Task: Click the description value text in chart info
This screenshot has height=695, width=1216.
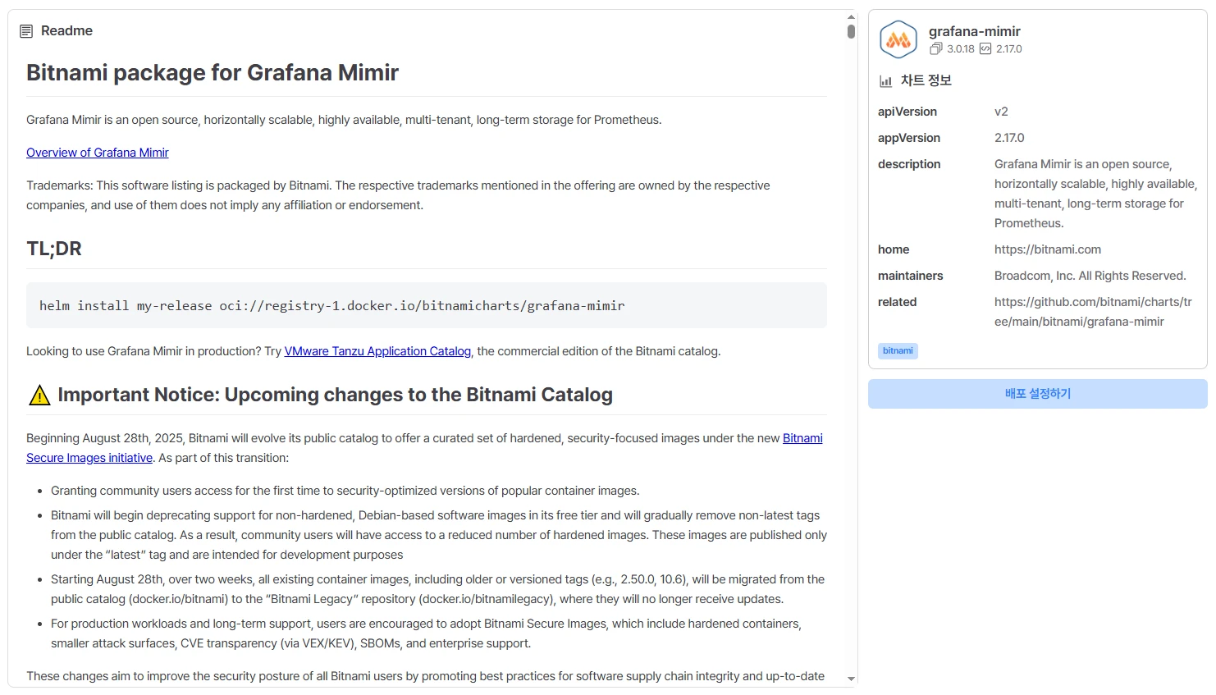Action: tap(1095, 194)
